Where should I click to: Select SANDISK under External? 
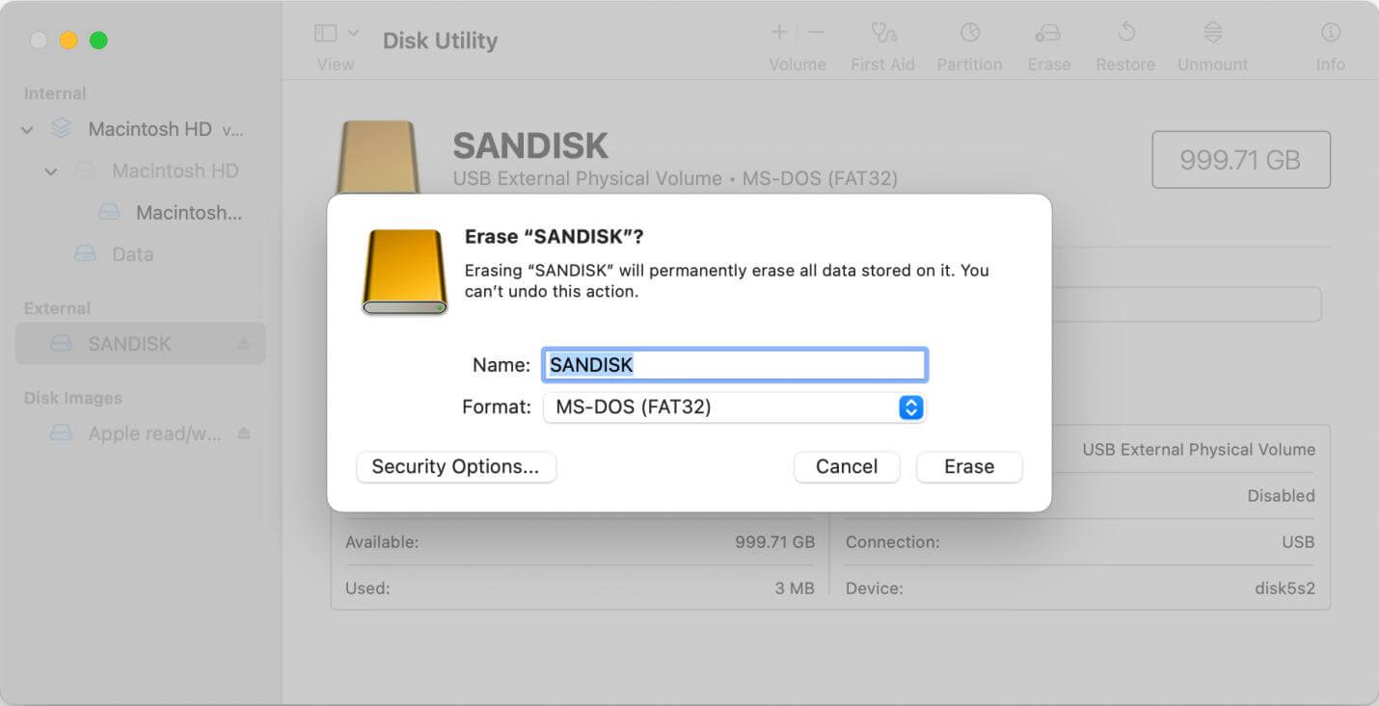(130, 343)
